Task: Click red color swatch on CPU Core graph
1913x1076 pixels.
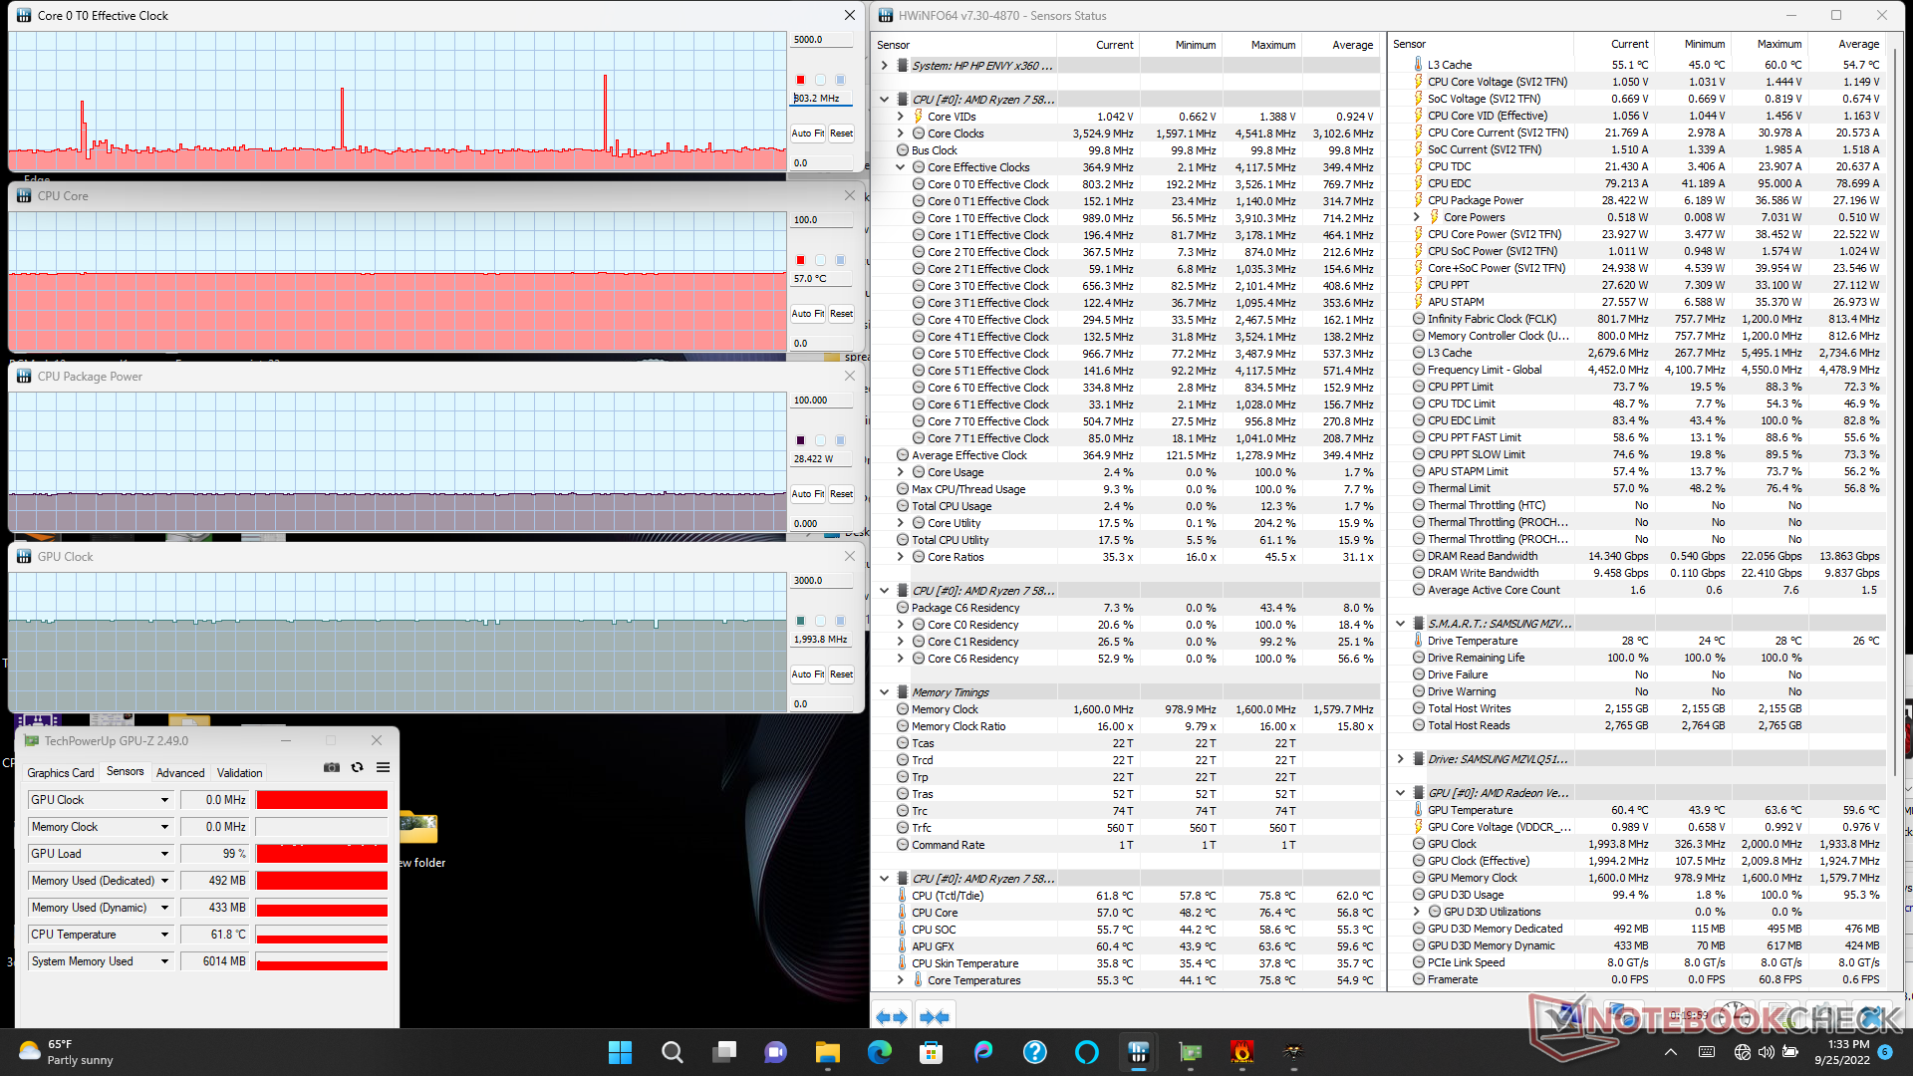Action: pos(800,260)
